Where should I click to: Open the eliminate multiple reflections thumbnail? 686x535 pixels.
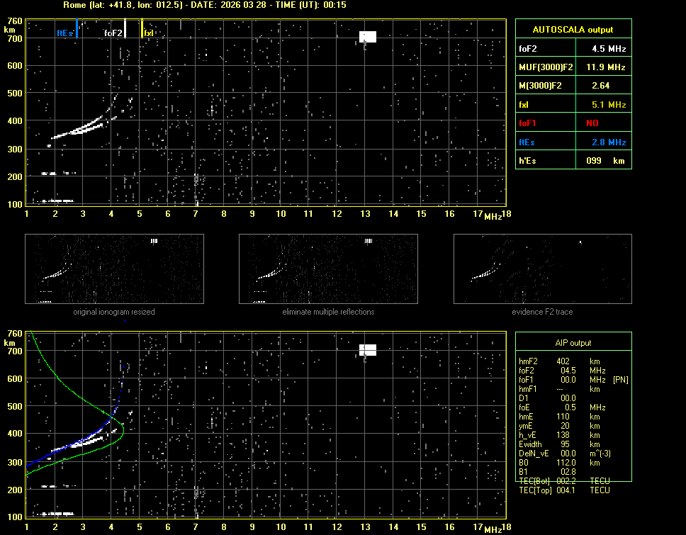(x=328, y=269)
